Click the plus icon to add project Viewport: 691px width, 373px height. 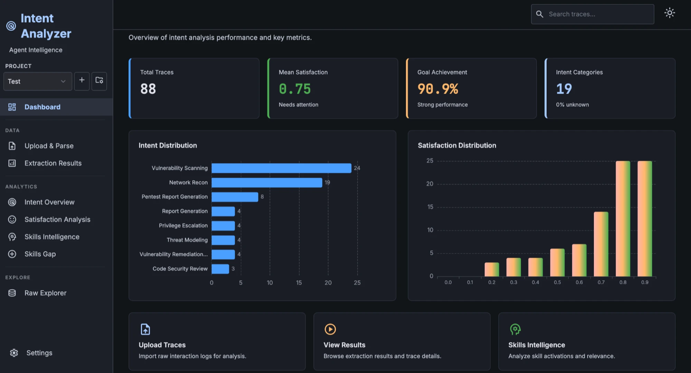pyautogui.click(x=82, y=81)
